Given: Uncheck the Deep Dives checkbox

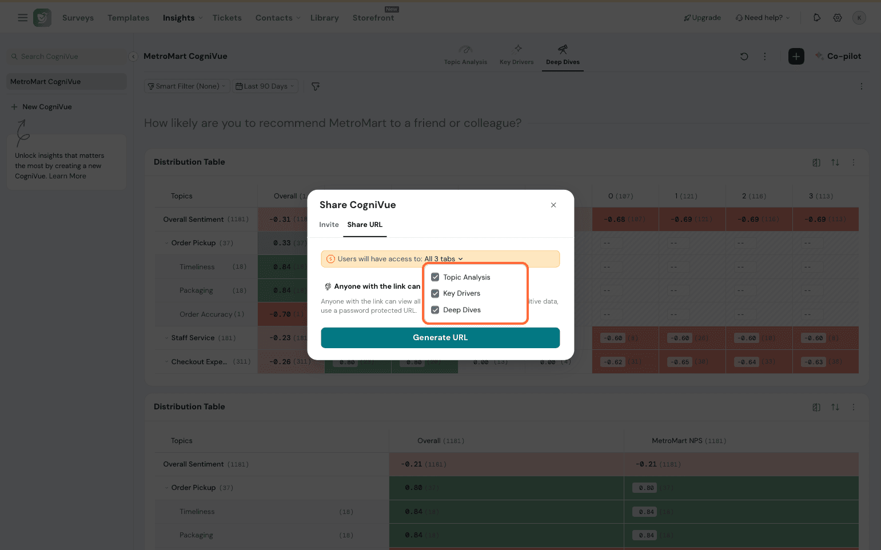Looking at the screenshot, I should pyautogui.click(x=435, y=310).
